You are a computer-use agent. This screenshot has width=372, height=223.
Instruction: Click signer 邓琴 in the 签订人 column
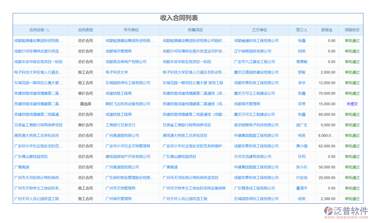(302, 104)
